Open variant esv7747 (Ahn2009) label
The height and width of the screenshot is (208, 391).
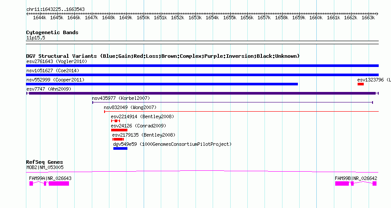coord(49,89)
